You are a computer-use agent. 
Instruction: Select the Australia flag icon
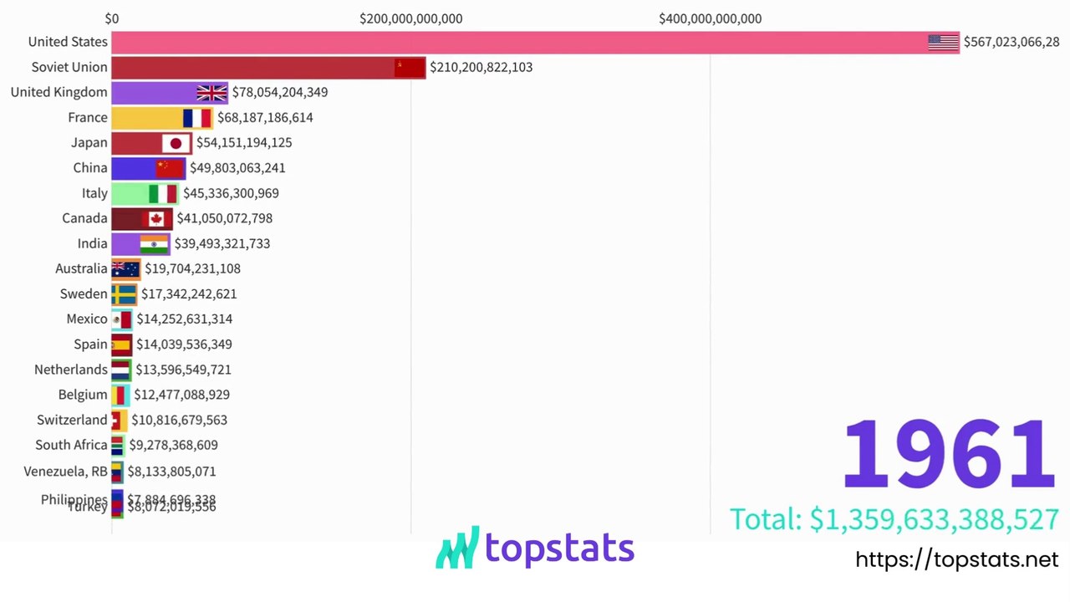click(x=125, y=268)
